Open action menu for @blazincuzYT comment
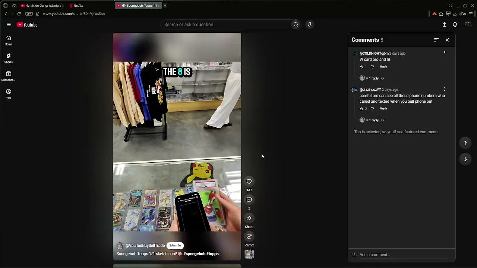477x268 pixels. [x=445, y=89]
